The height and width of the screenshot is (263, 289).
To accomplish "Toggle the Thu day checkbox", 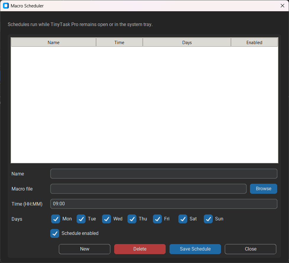I will click(x=132, y=219).
